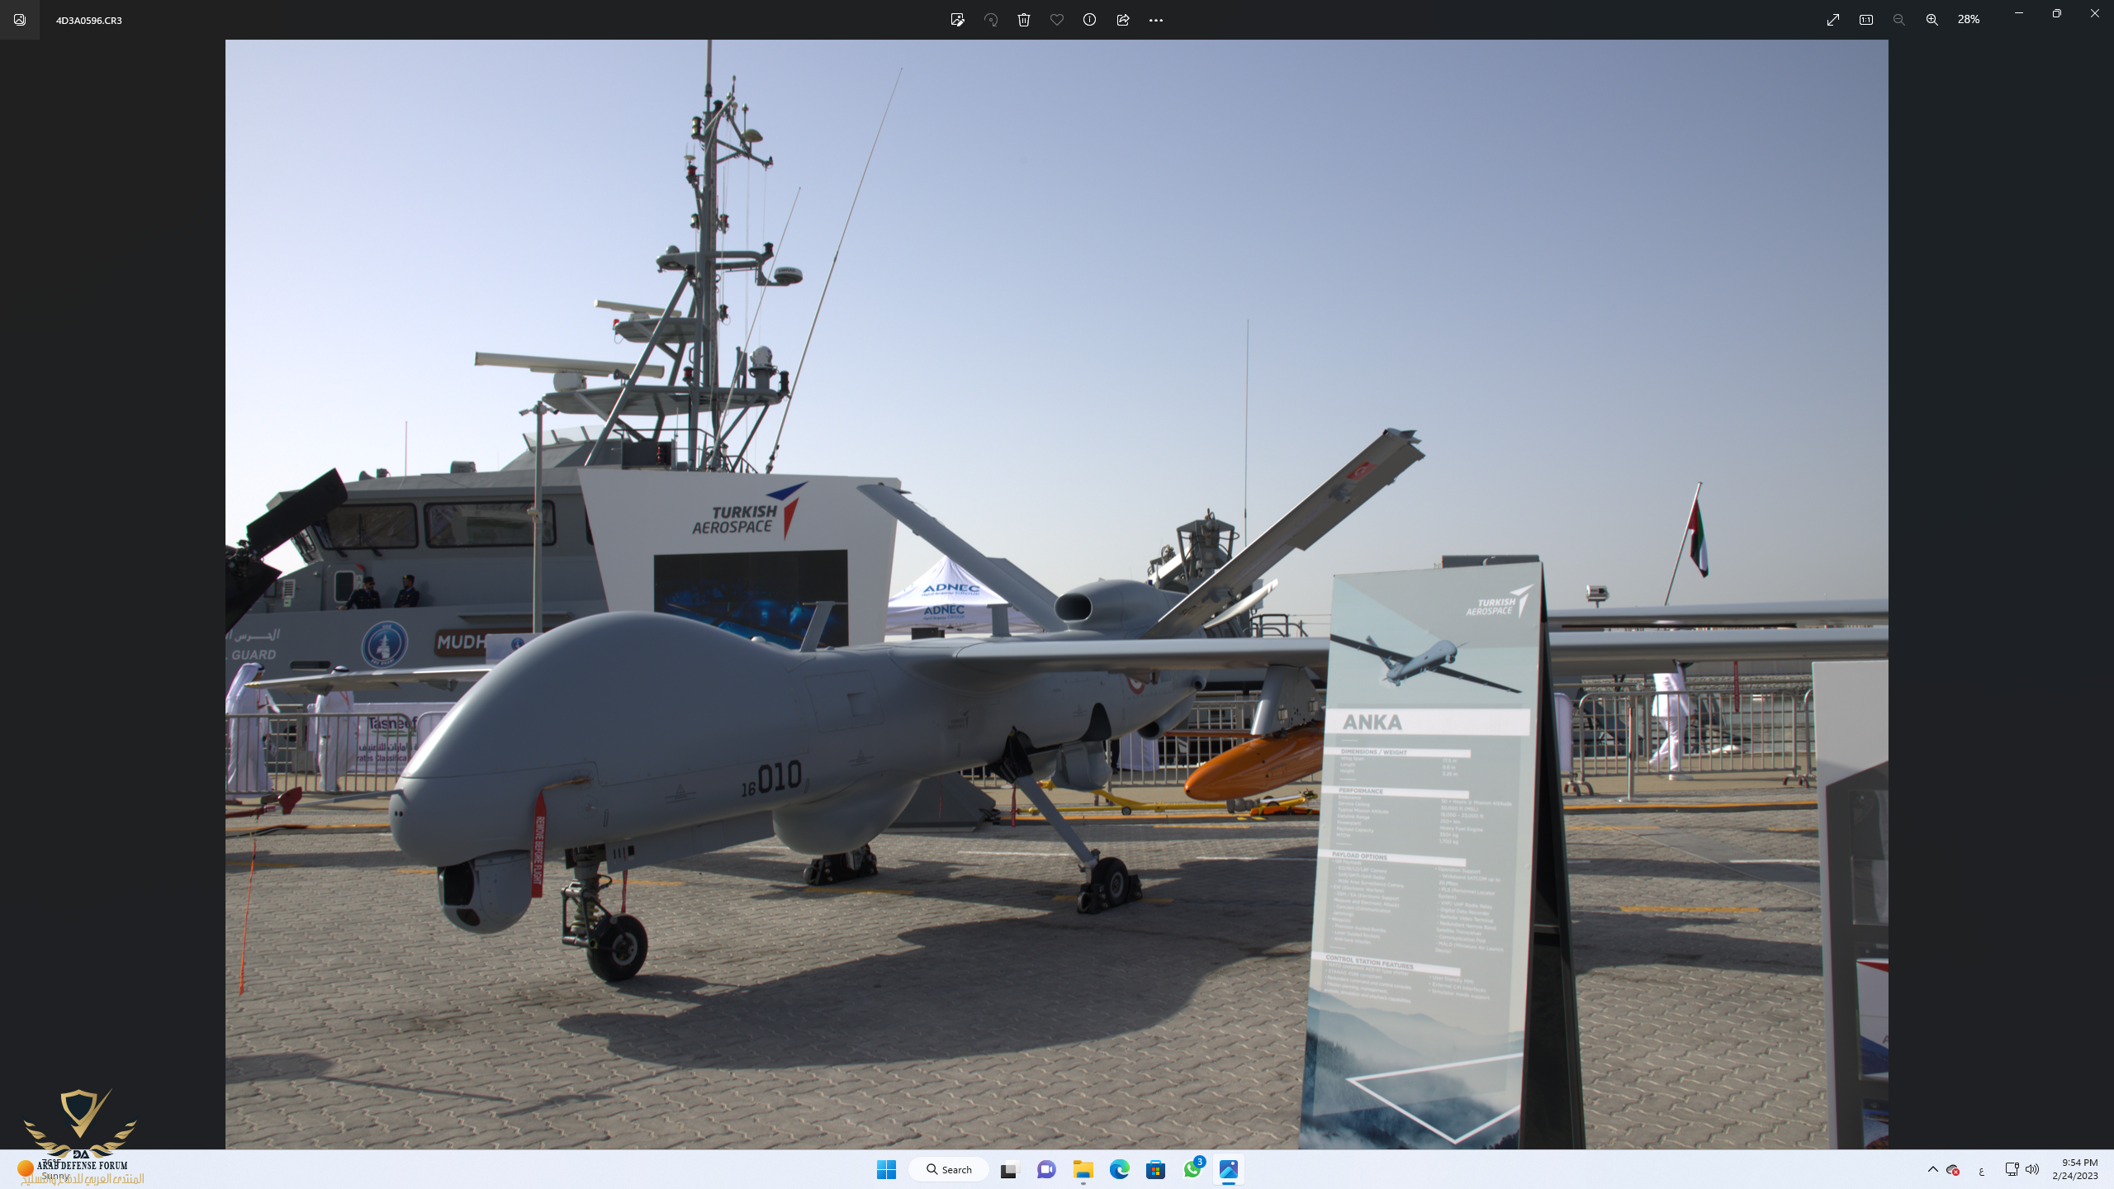Open File Explorer from the taskbar

1083,1169
